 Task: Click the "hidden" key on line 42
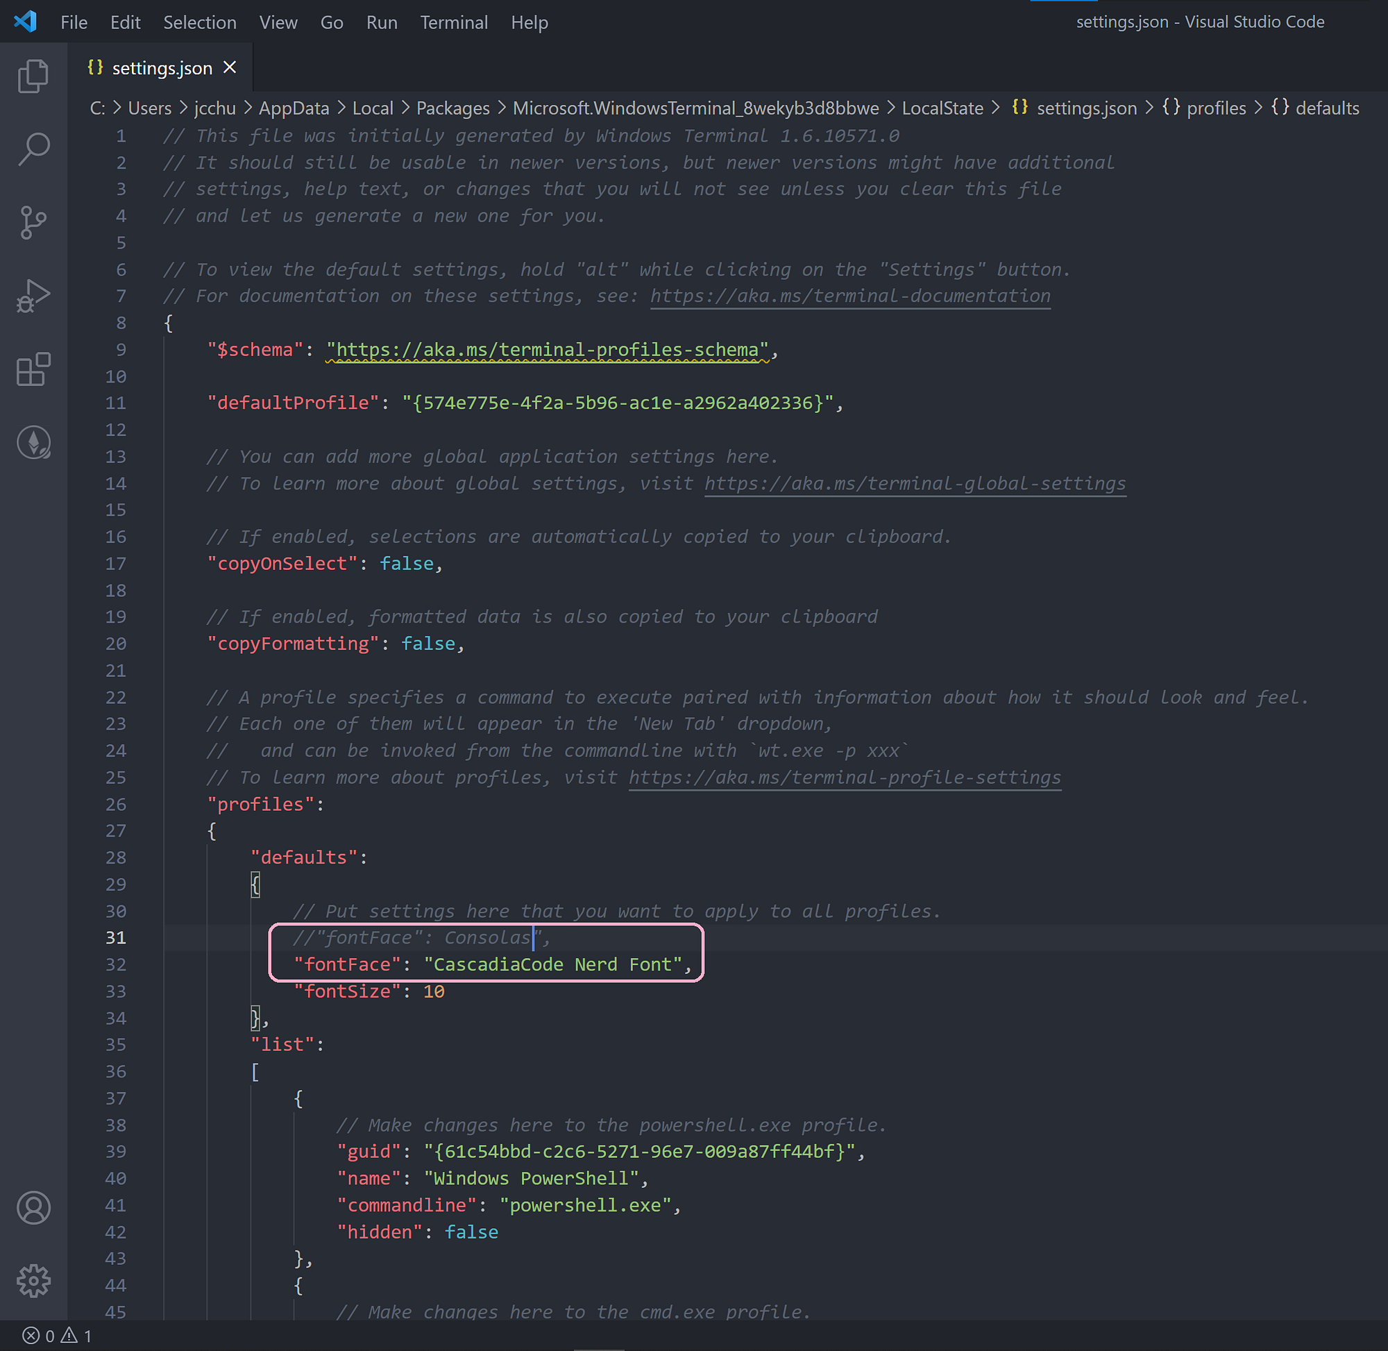380,1232
